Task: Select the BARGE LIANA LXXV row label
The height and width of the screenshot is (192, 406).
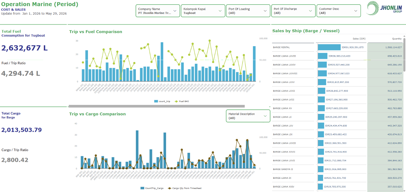Action: pyautogui.click(x=284, y=82)
